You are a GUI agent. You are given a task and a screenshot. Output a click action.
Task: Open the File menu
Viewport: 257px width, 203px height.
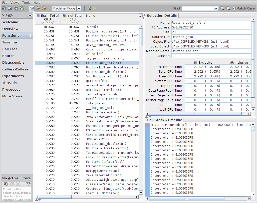[x=5, y=2]
